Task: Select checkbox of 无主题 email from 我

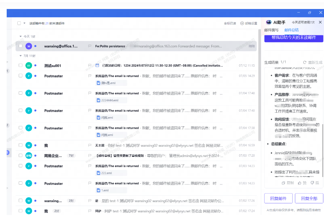Action: (x=20, y=145)
